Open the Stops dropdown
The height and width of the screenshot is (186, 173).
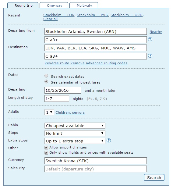coord(75,133)
